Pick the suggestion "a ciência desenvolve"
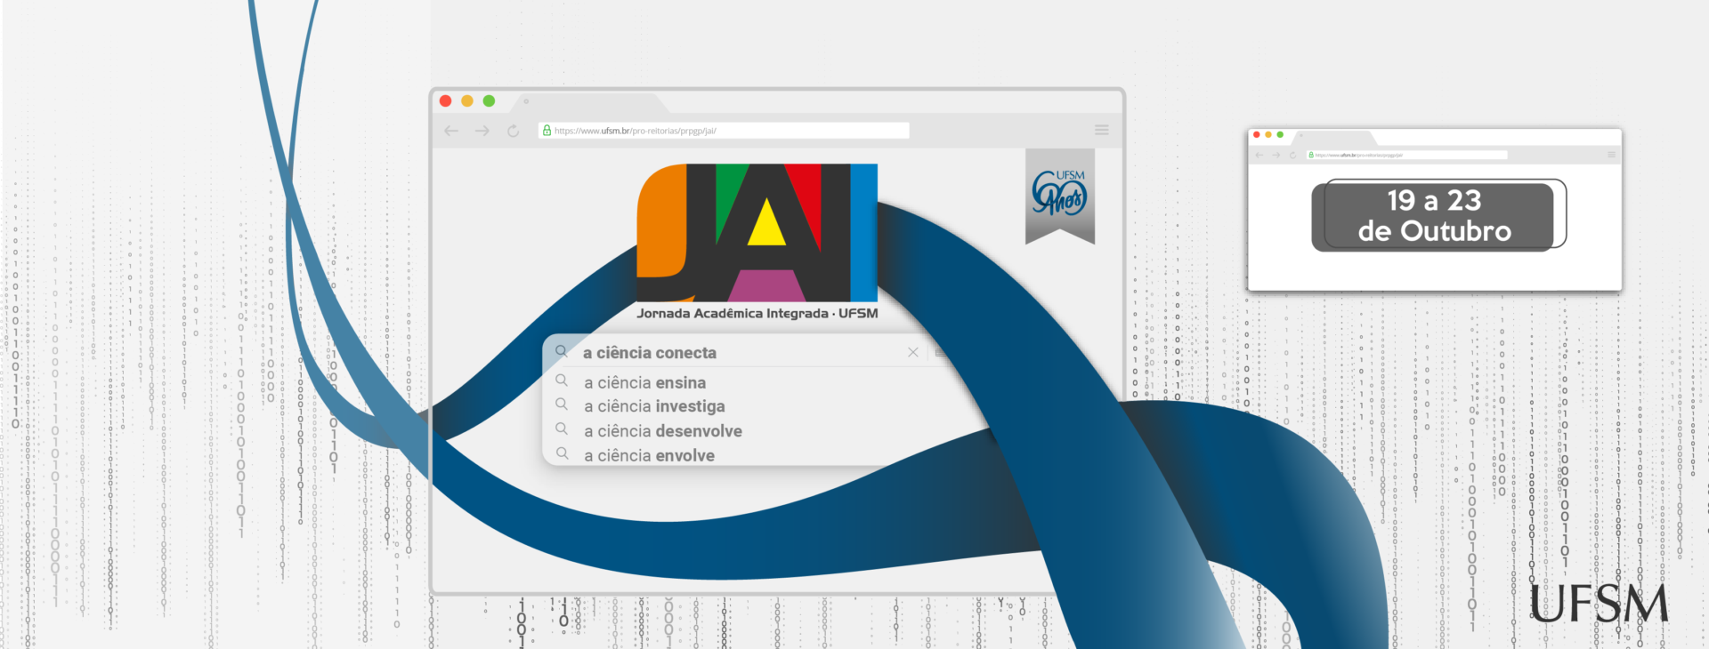 coord(662,431)
